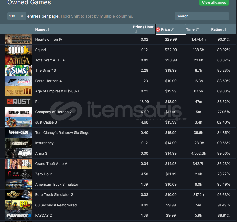Click the 96.63% rating cell
The width and height of the screenshot is (237, 222).
[224, 195]
